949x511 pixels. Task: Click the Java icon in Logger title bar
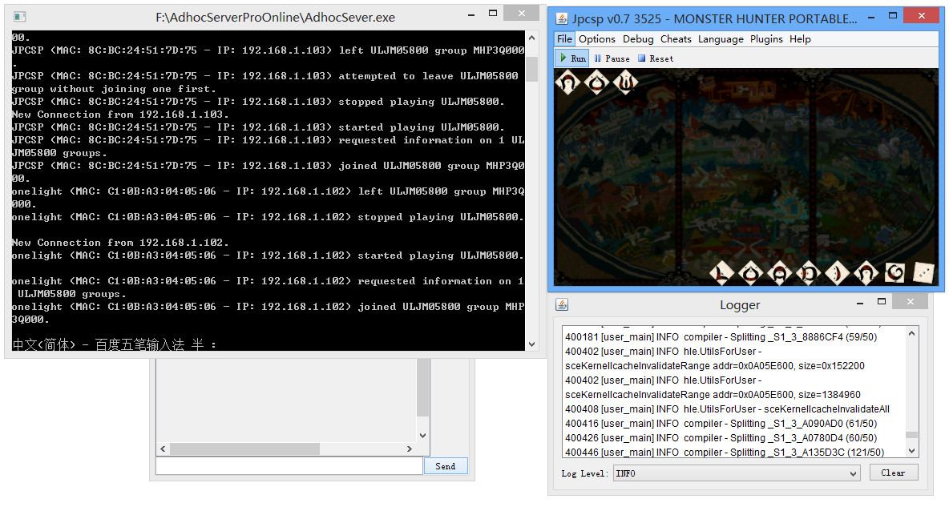(x=562, y=305)
